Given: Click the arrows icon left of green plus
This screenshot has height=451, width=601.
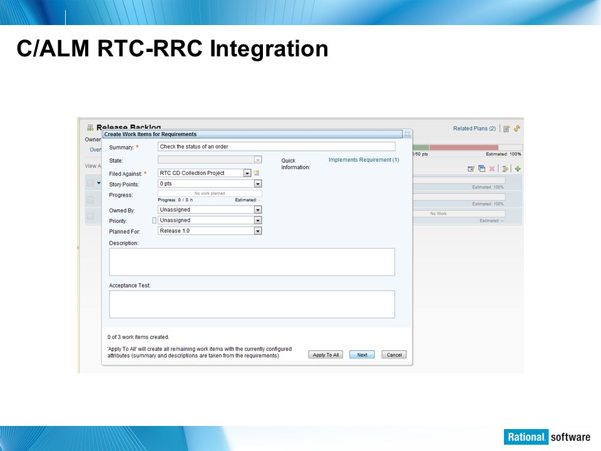Looking at the screenshot, I should (505, 168).
